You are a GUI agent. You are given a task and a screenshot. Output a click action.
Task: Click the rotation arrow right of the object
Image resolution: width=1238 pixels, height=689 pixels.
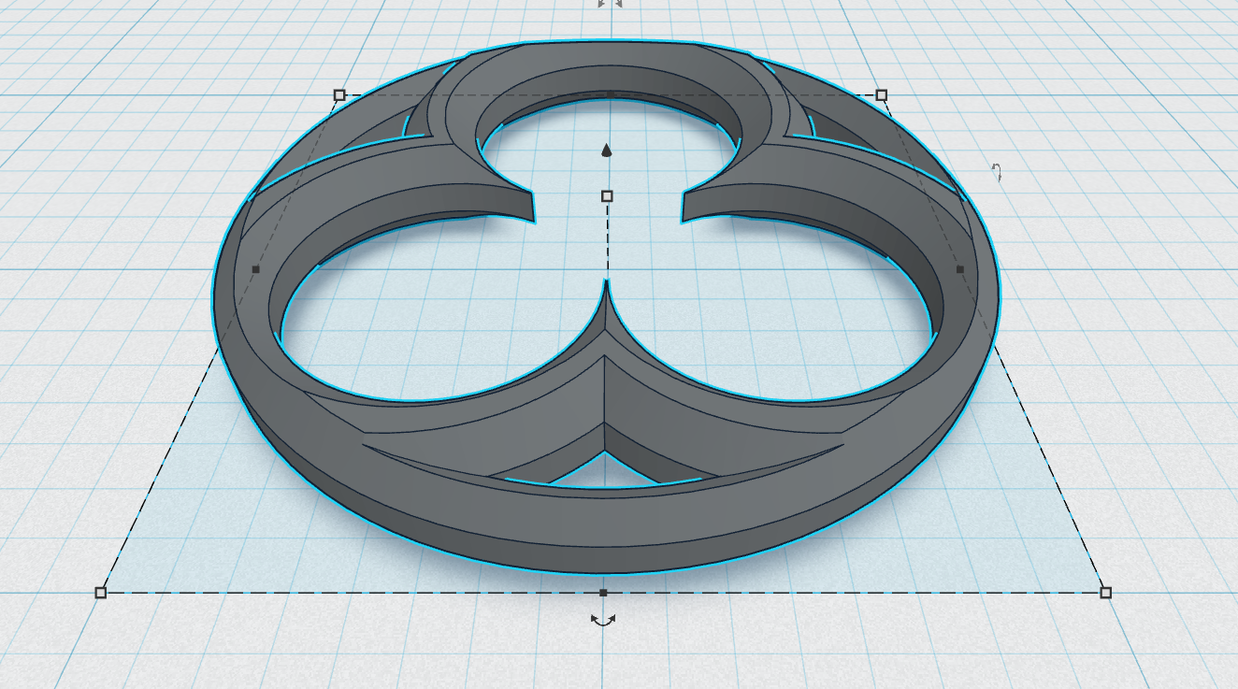point(997,172)
